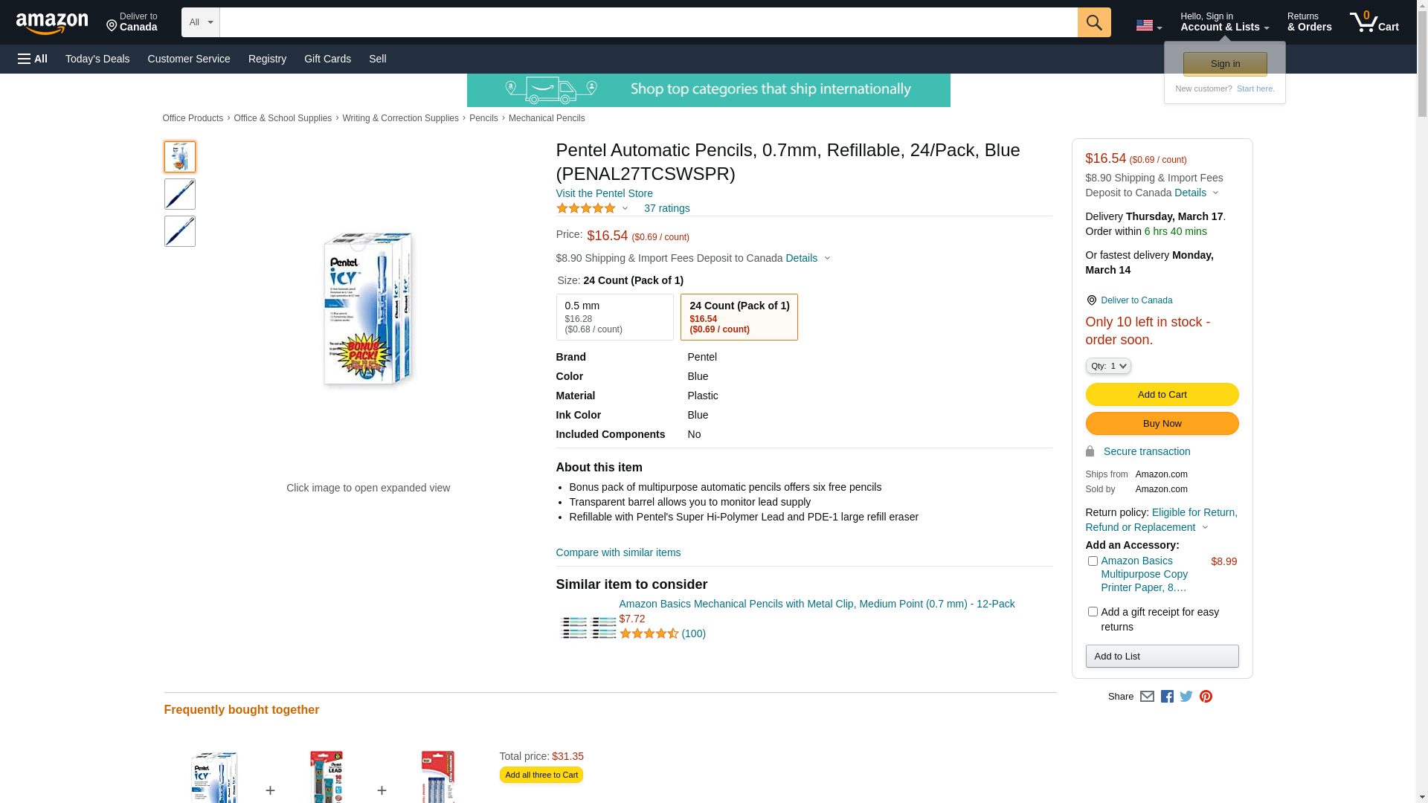Click the magnifying glass search button
1428x803 pixels.
(x=1093, y=22)
